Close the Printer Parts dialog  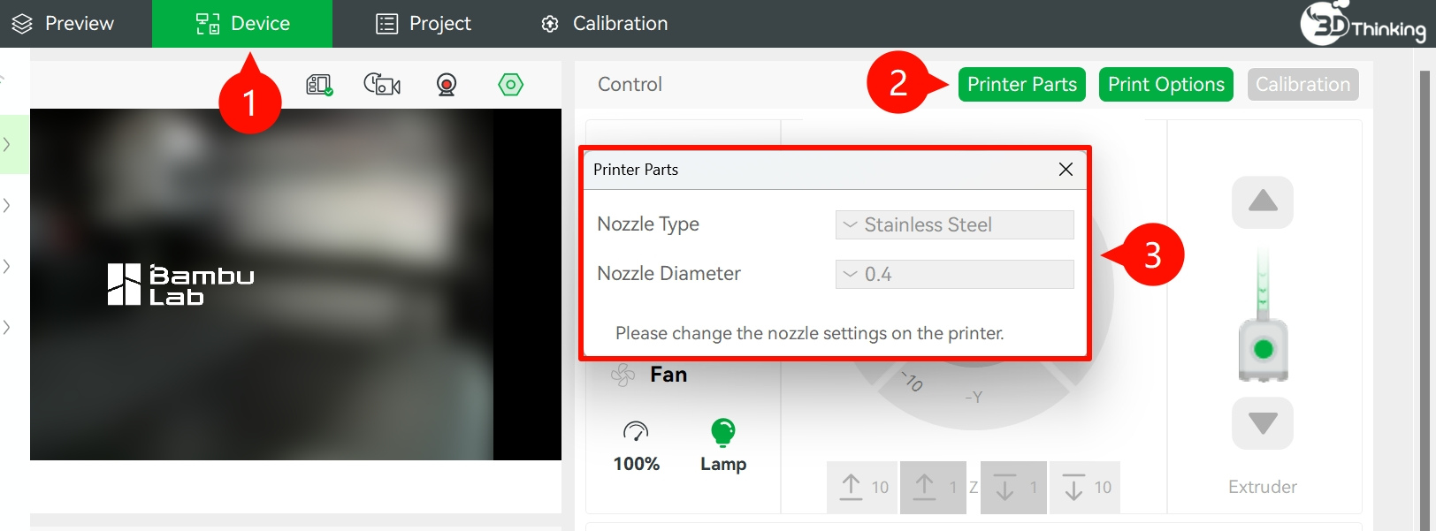point(1066,170)
